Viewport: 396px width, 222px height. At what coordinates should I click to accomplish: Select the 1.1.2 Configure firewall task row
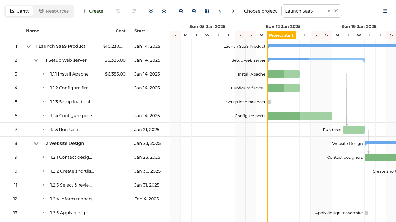click(x=85, y=88)
